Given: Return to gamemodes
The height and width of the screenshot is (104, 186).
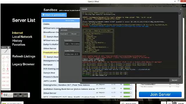Looking at the screenshot, I should [x=54, y=15].
